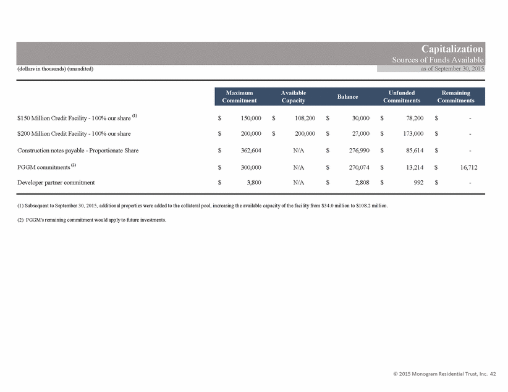Click the 3,800 maximum commitment value

(253, 183)
